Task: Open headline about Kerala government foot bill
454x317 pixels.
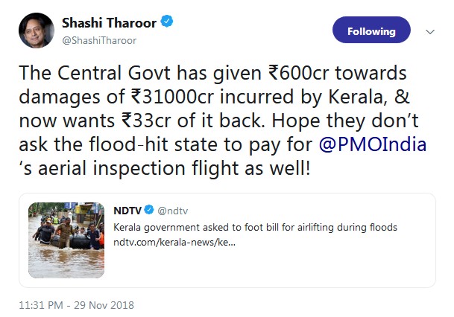Action: click(255, 228)
